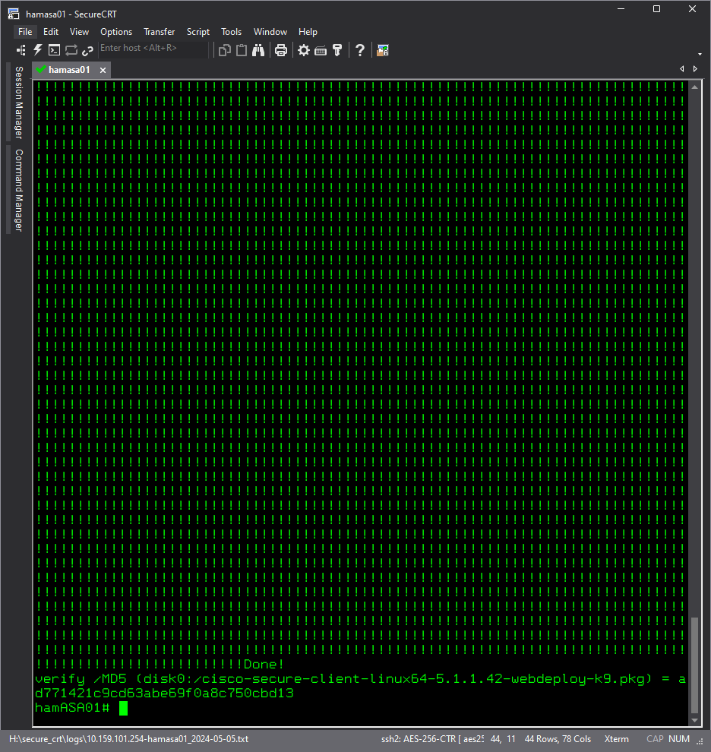Open Find using the binoculars icon
This screenshot has width=711, height=752.
pyautogui.click(x=258, y=50)
